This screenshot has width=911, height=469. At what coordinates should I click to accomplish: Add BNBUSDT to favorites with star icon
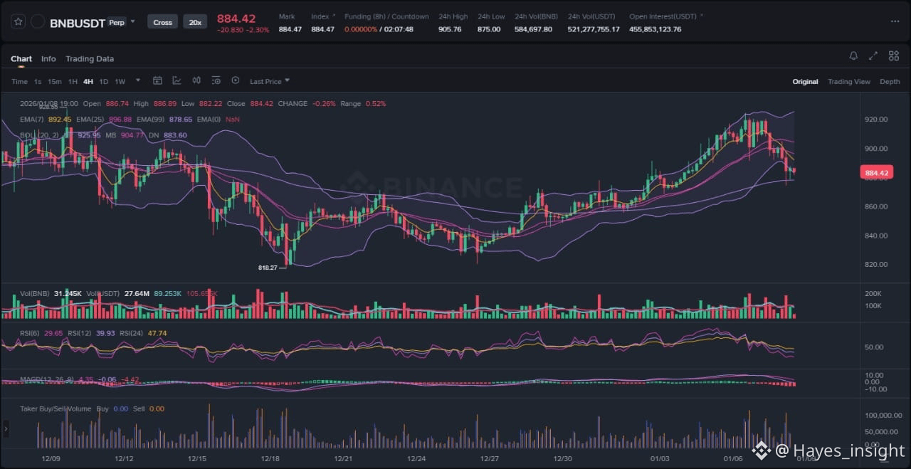[19, 22]
